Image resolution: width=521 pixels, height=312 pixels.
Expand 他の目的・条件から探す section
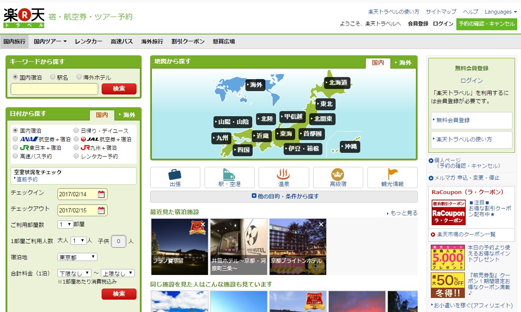284,197
